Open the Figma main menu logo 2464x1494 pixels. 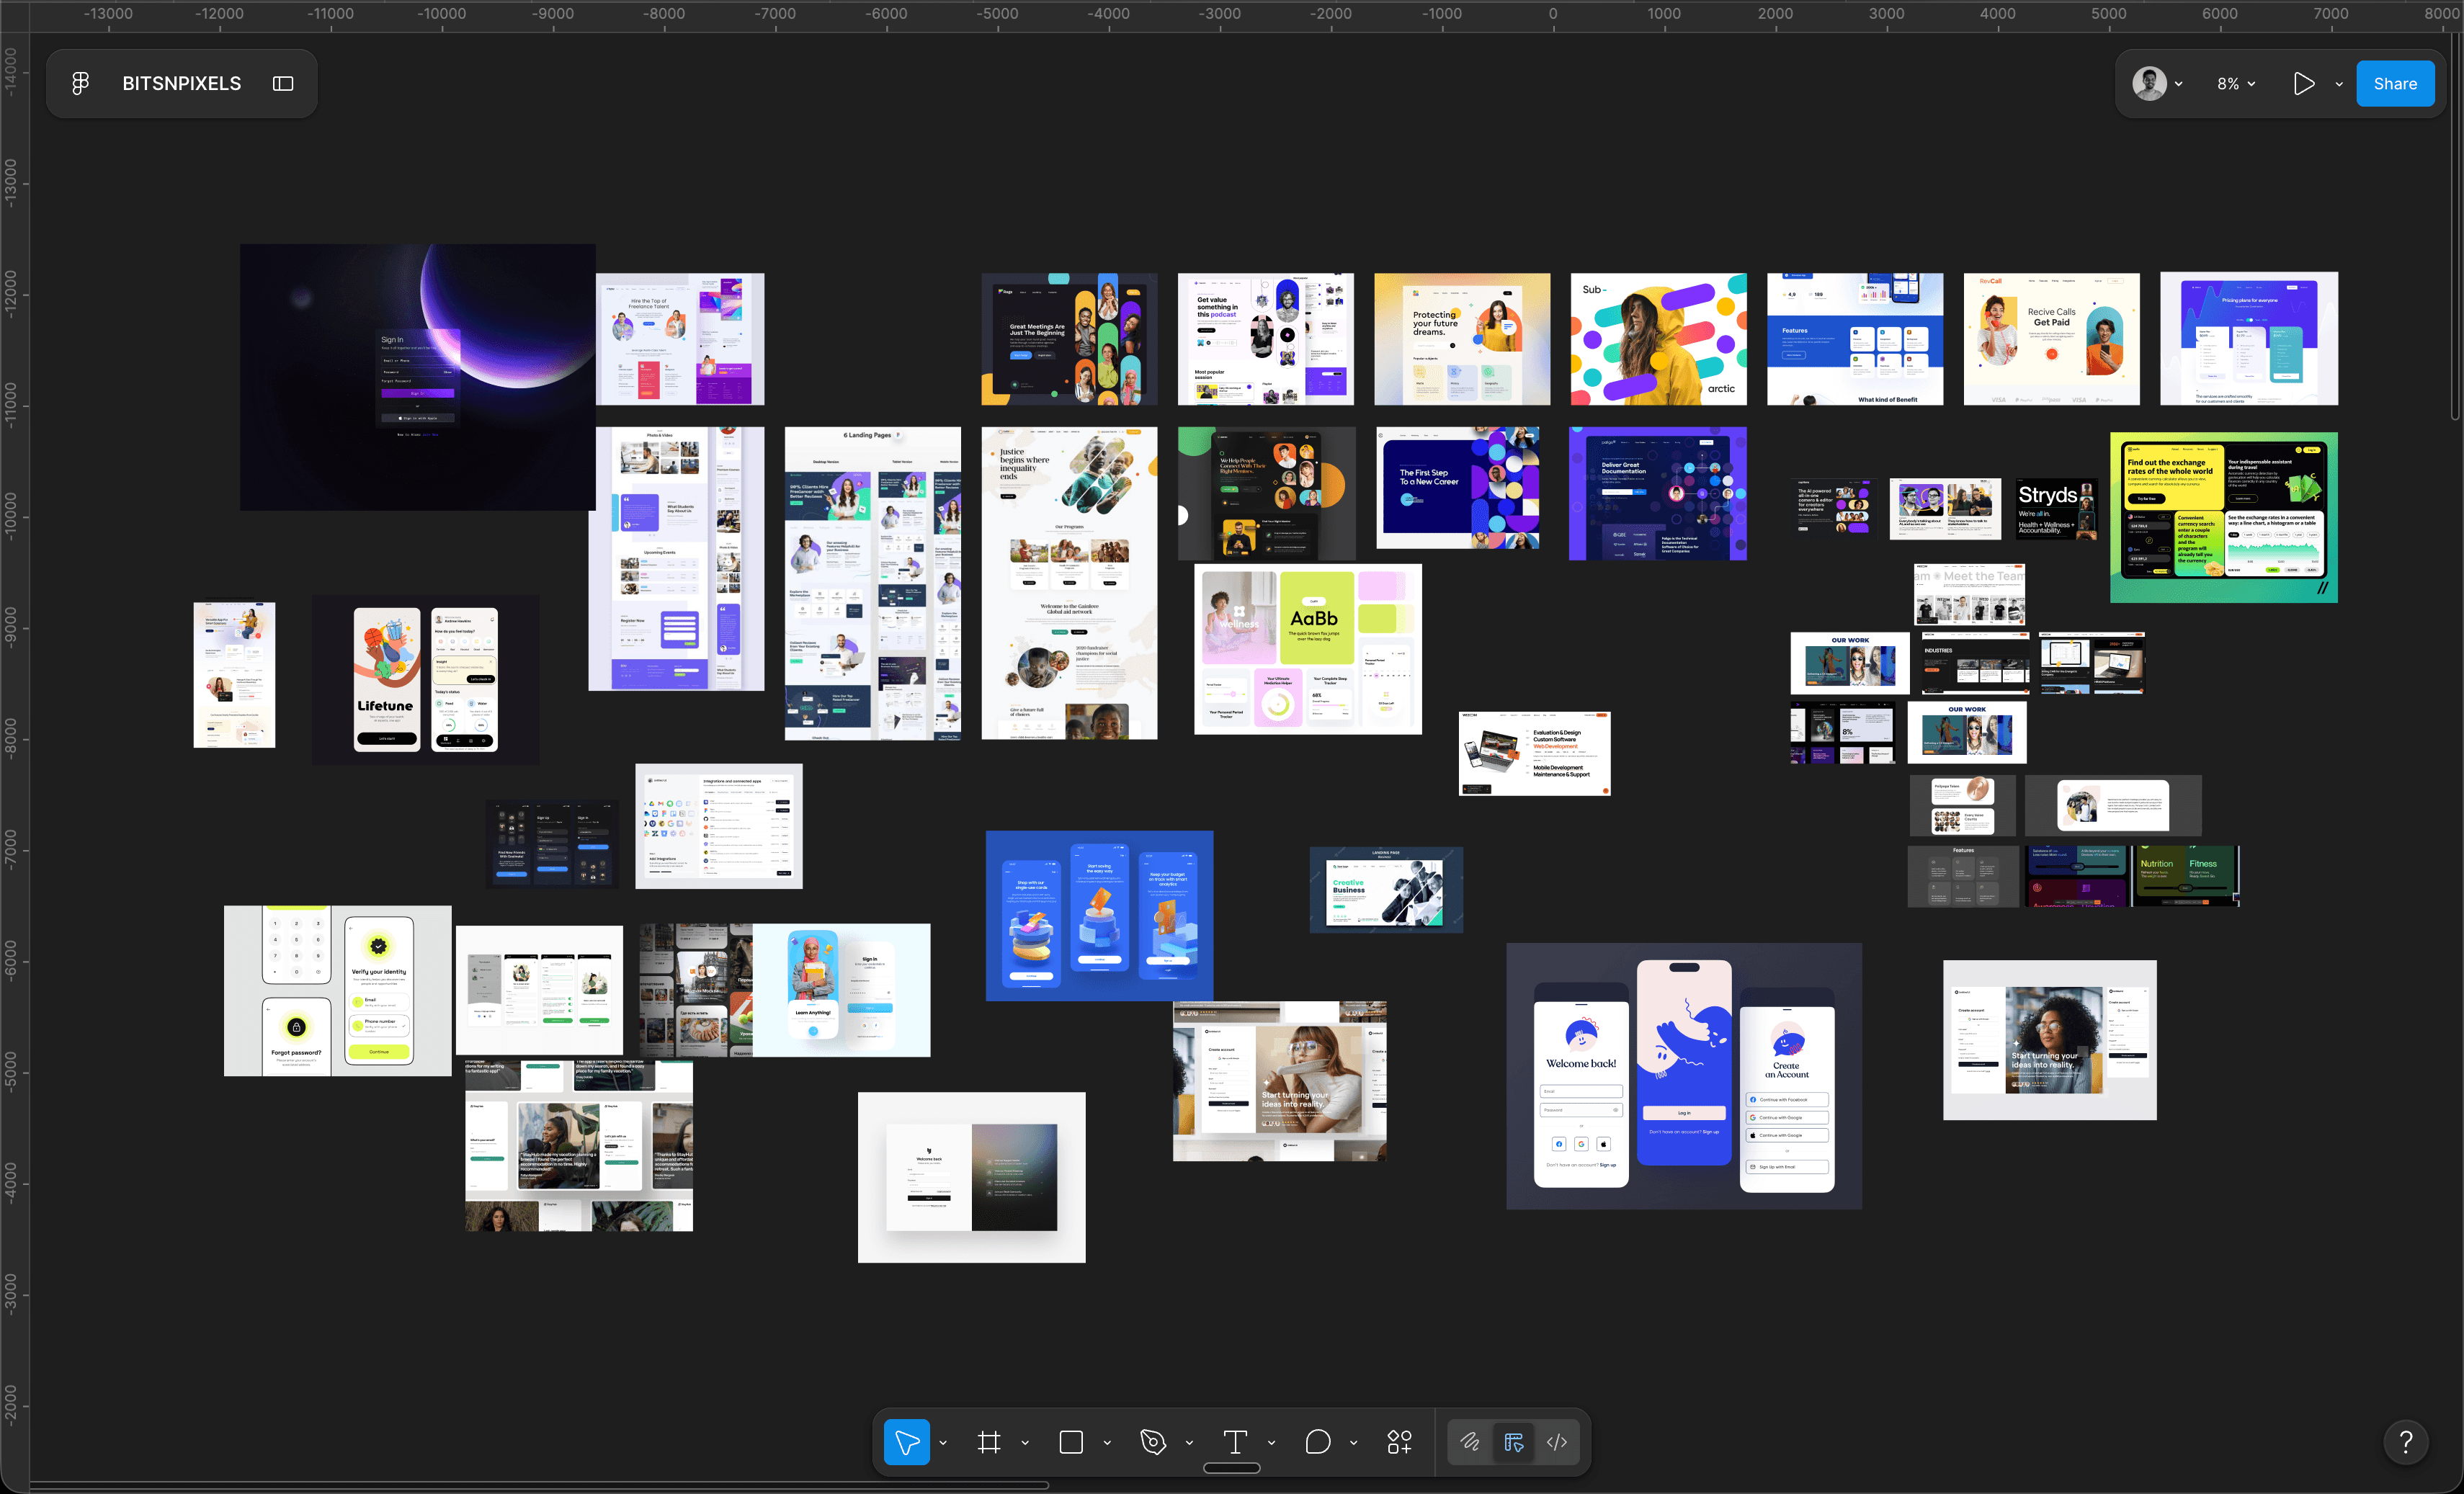81,84
